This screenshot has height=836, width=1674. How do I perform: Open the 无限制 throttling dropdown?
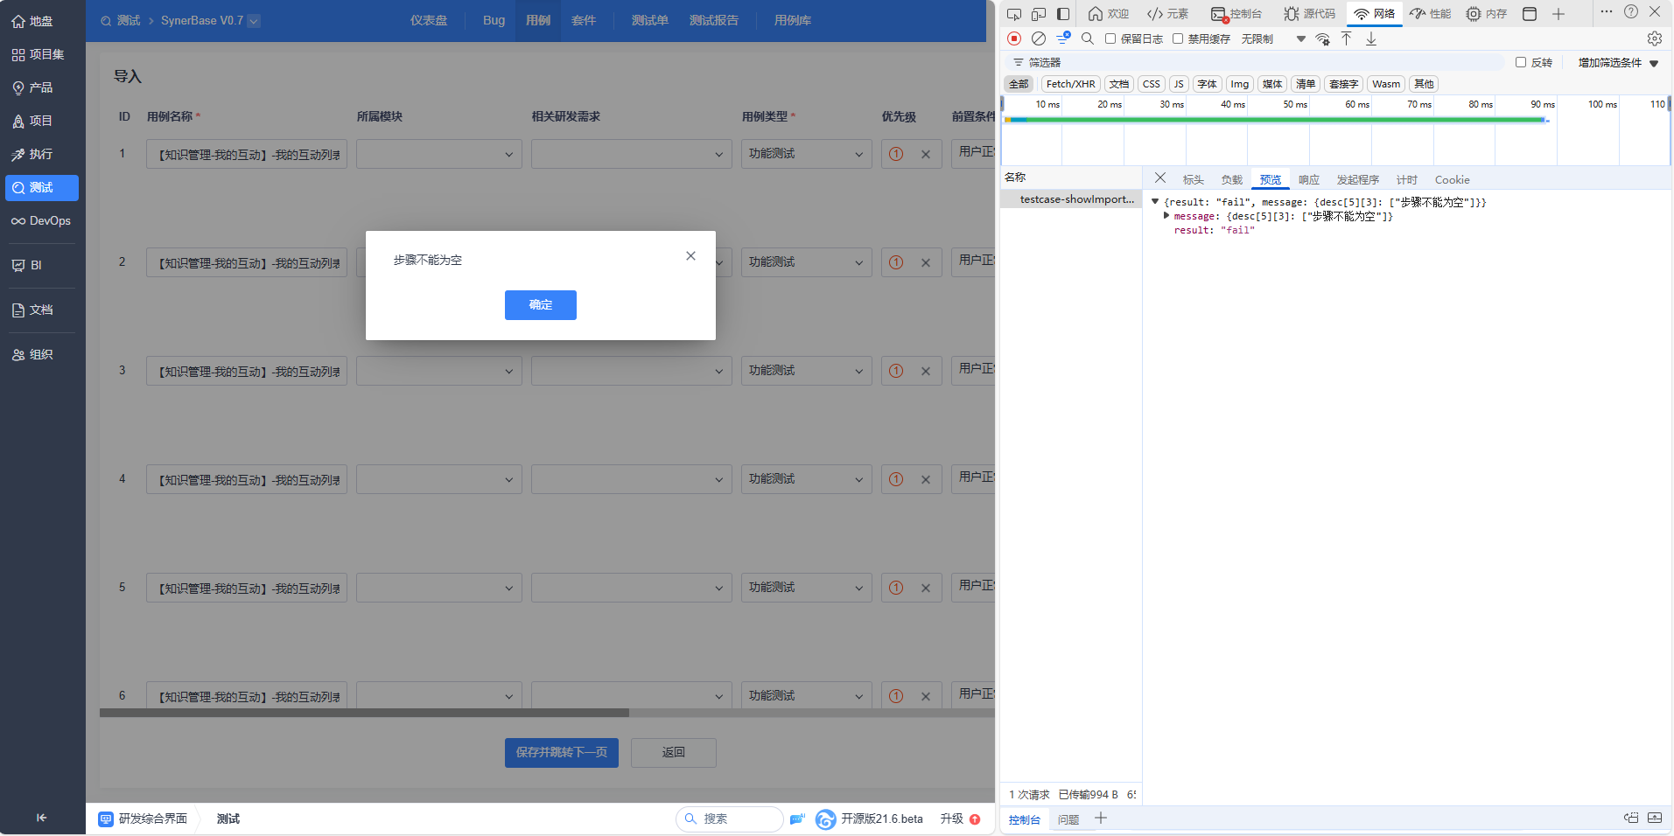(x=1273, y=38)
